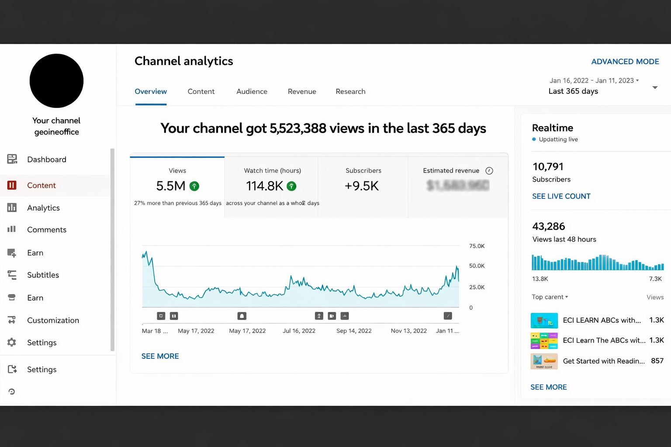The width and height of the screenshot is (671, 447).
Task: Click the Settings gear icon
Action: (12, 343)
